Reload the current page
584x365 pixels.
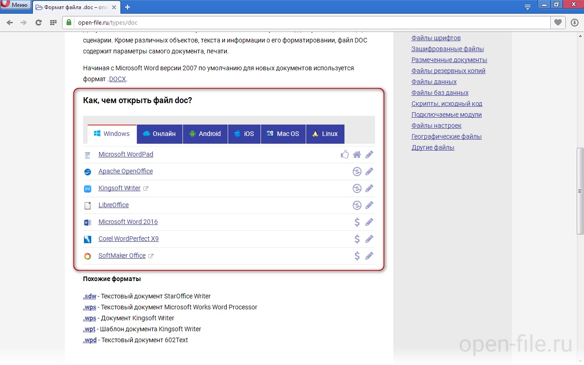(x=38, y=22)
